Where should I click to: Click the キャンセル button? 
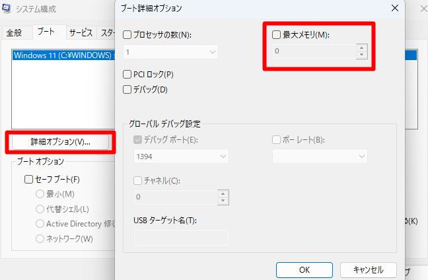(368, 270)
